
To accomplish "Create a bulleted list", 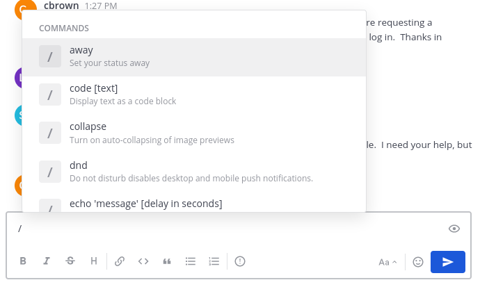I will 191,261.
